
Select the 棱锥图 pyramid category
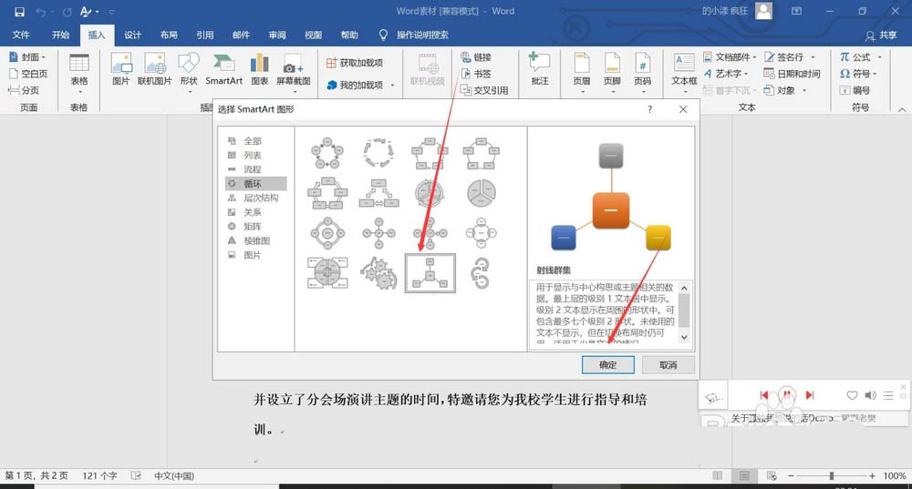point(256,240)
